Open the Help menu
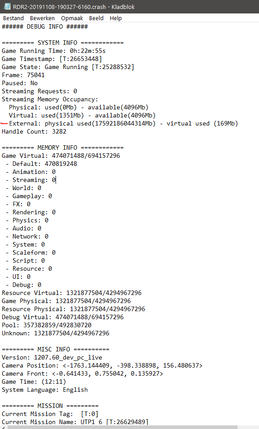The height and width of the screenshot is (429, 259). (x=116, y=18)
